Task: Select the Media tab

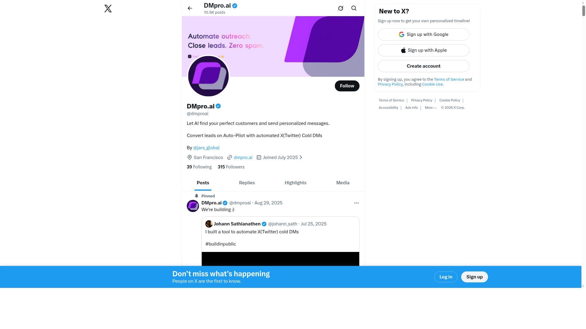Action: click(342, 183)
